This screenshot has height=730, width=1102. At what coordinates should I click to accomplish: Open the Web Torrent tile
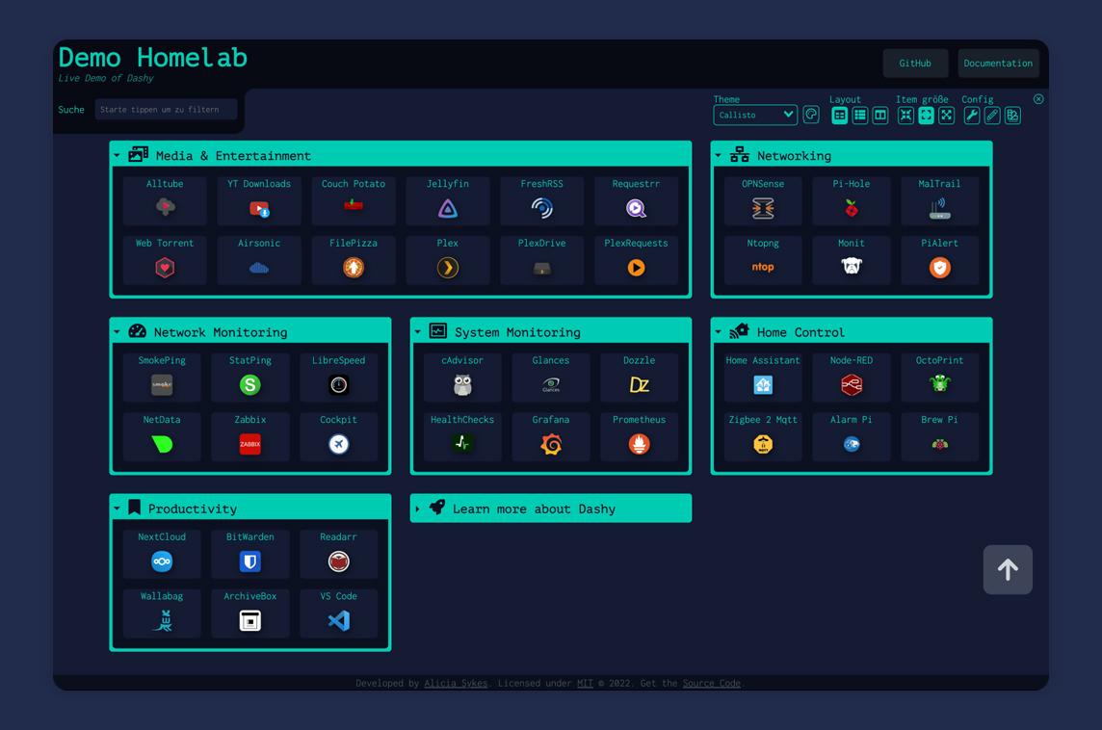165,259
